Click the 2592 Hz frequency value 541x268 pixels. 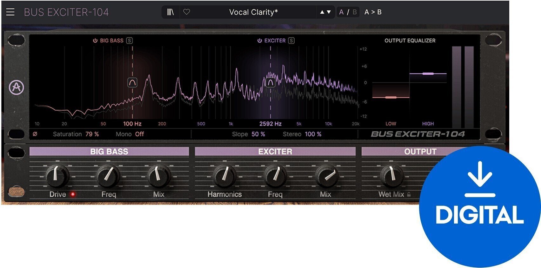(270, 124)
